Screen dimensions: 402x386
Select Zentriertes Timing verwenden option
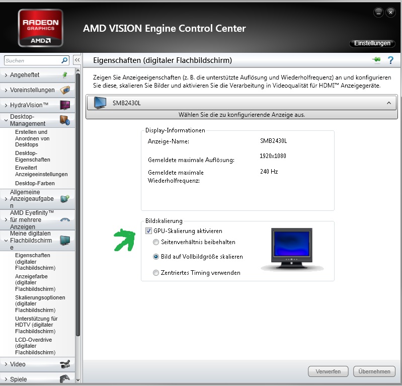[155, 273]
